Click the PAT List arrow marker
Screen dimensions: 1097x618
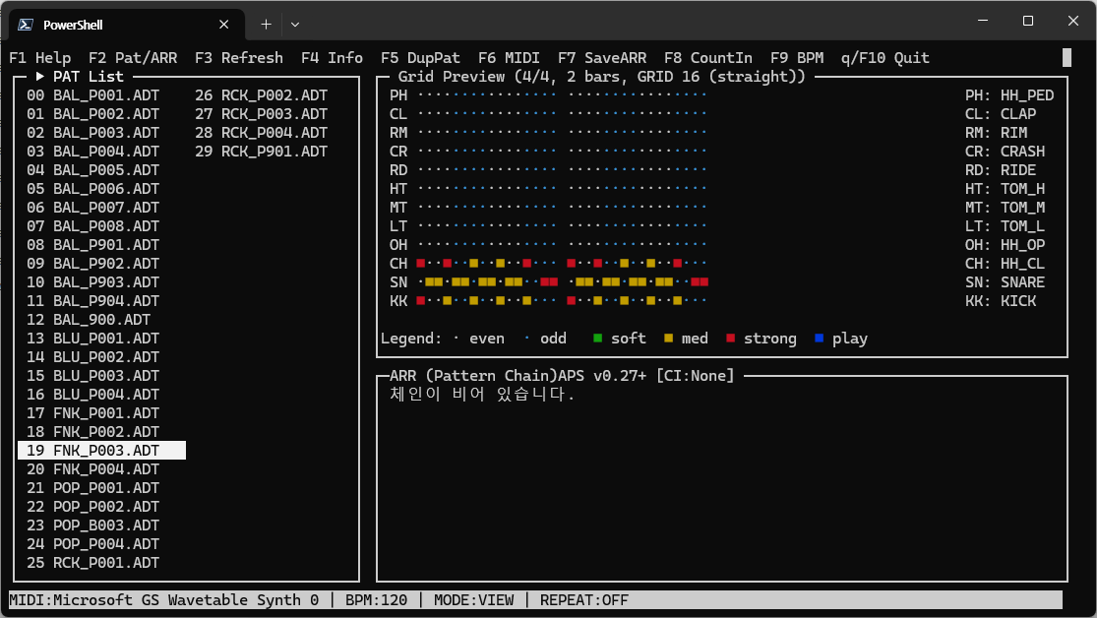[x=39, y=77]
